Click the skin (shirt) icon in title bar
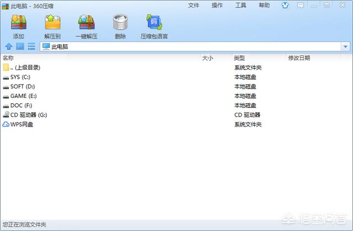This screenshot has height=231, width=353. point(285,5)
